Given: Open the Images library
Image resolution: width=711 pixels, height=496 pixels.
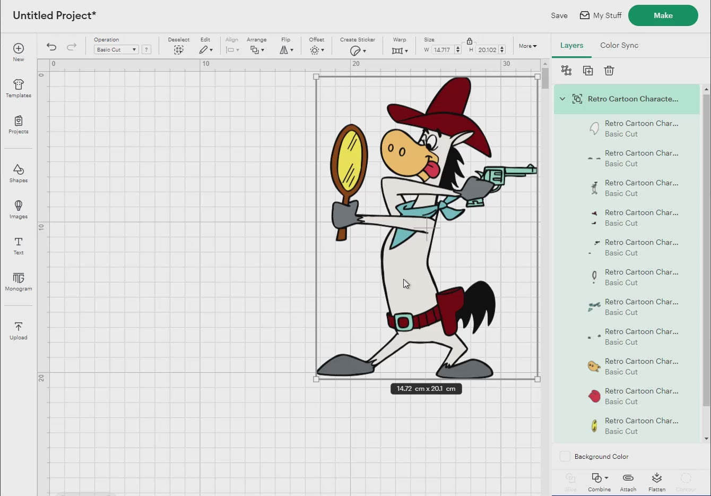Looking at the screenshot, I should 19,209.
